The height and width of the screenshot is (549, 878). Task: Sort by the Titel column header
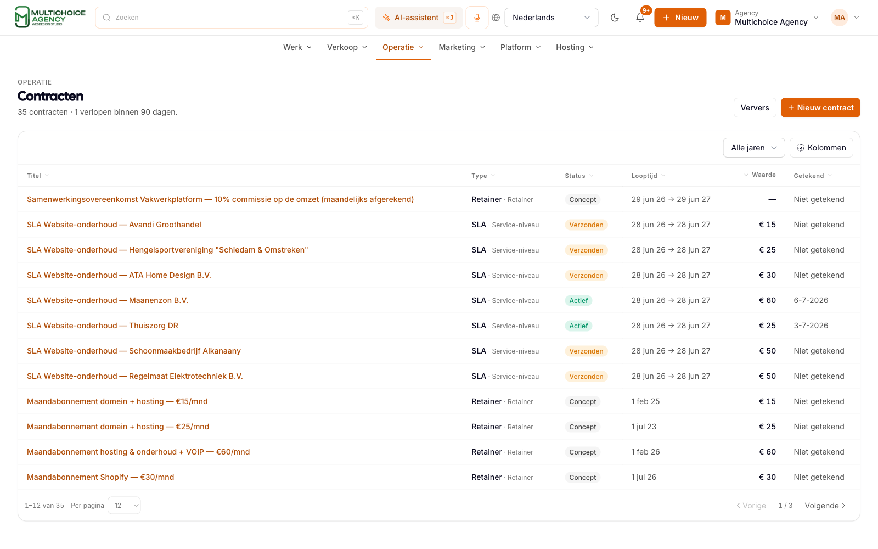point(38,176)
